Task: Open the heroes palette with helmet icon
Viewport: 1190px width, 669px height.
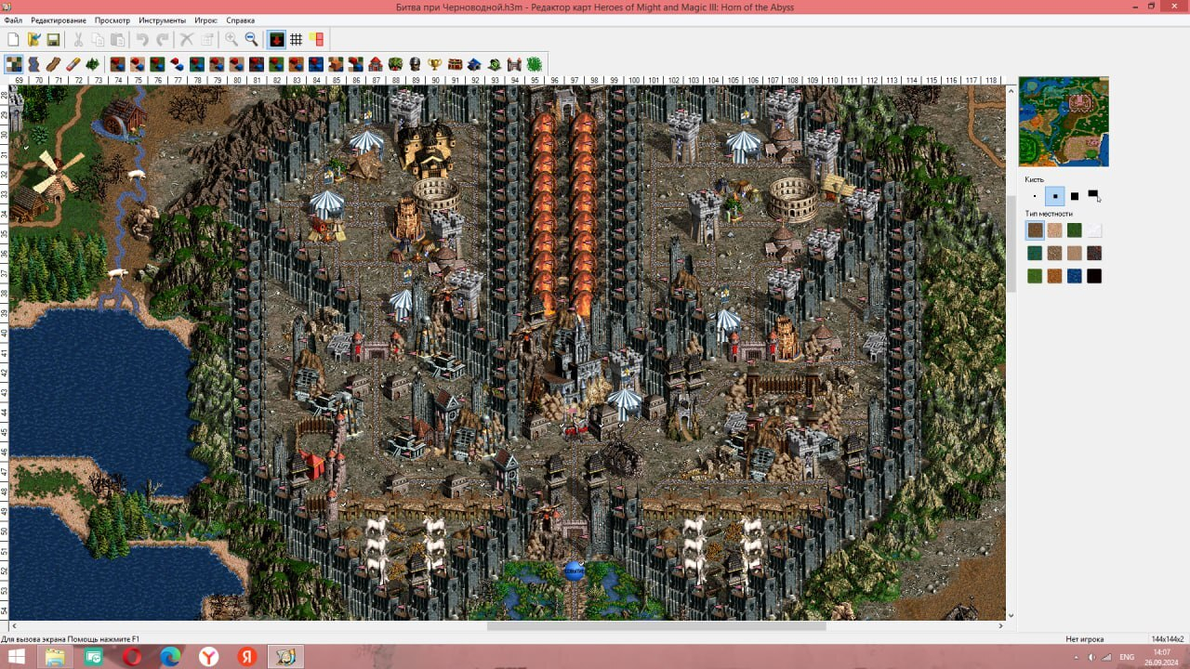Action: click(415, 64)
